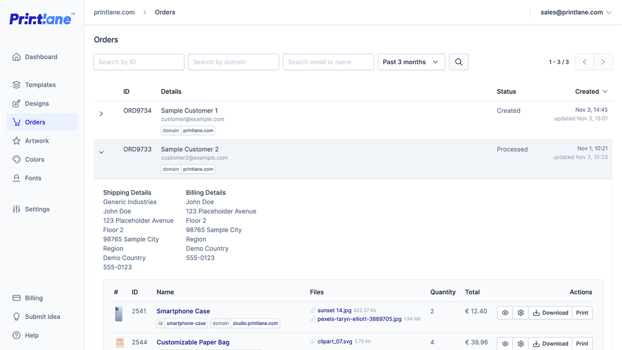Expand order ORD9734 details
This screenshot has height=350, width=622.
[x=101, y=113]
